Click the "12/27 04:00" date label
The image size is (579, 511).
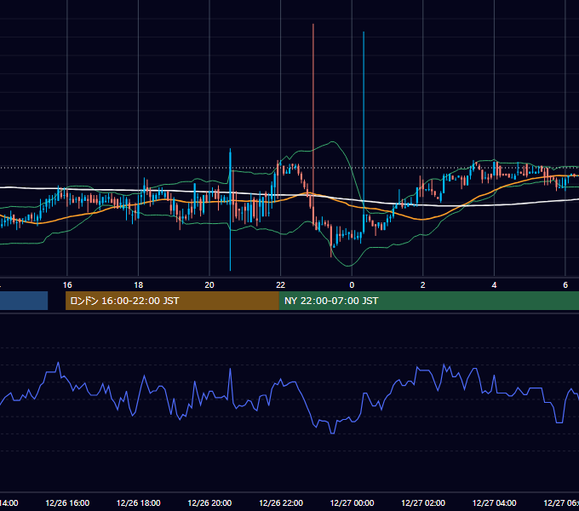[495, 502]
